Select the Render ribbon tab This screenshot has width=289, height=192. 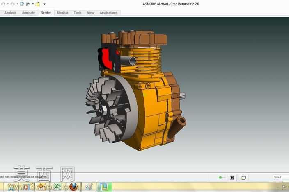pyautogui.click(x=46, y=13)
